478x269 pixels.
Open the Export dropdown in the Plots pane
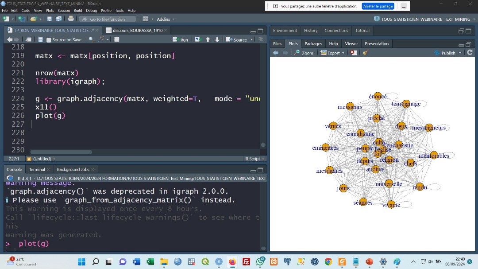[x=332, y=52]
